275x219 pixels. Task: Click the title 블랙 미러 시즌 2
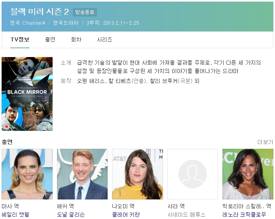pos(39,12)
